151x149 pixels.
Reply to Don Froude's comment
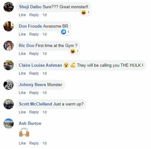(x=34, y=34)
